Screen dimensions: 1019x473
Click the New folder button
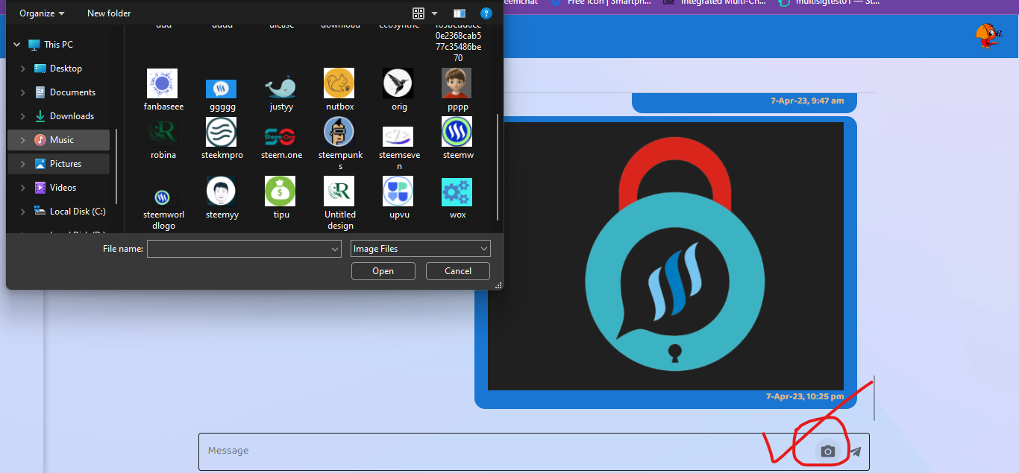pos(109,13)
